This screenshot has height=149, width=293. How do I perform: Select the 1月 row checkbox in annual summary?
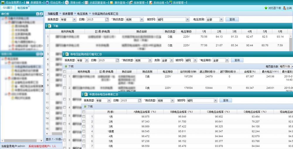tap(84, 117)
